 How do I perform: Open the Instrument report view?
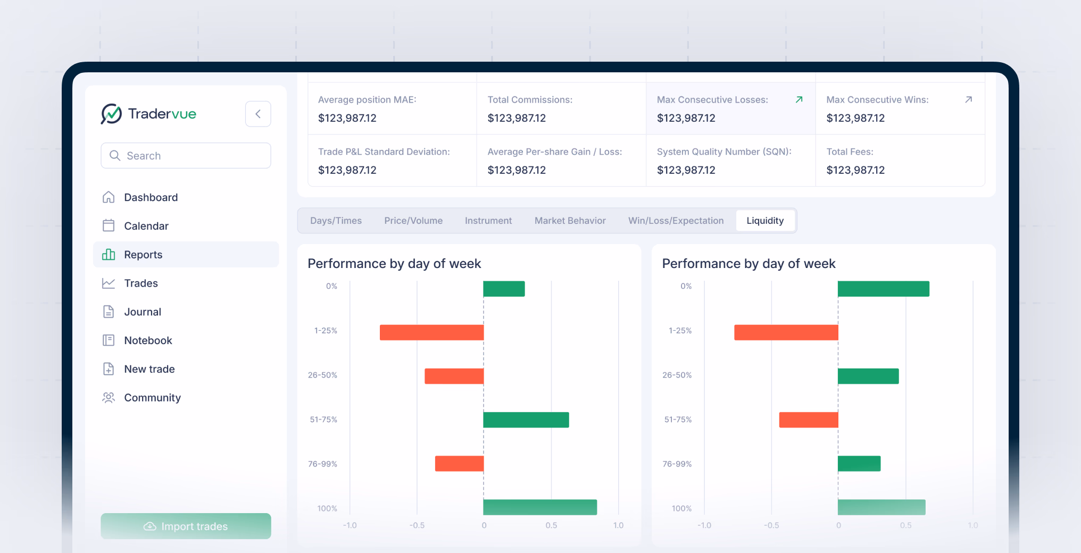488,220
